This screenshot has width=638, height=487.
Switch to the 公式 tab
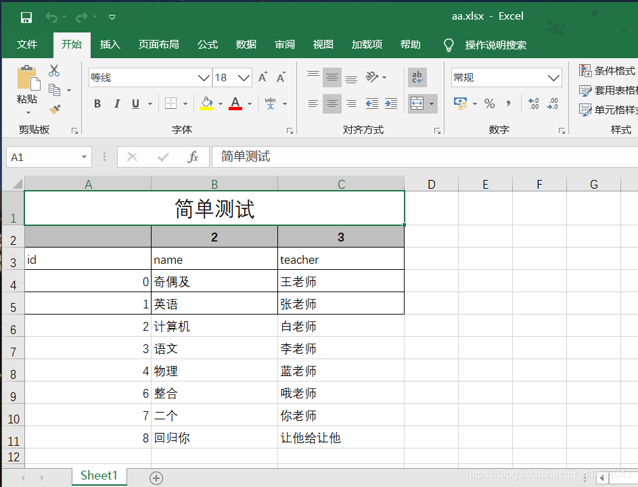208,45
